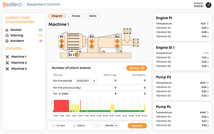Click the Pump P3 panel heading
The image size is (214, 134).
(163, 77)
